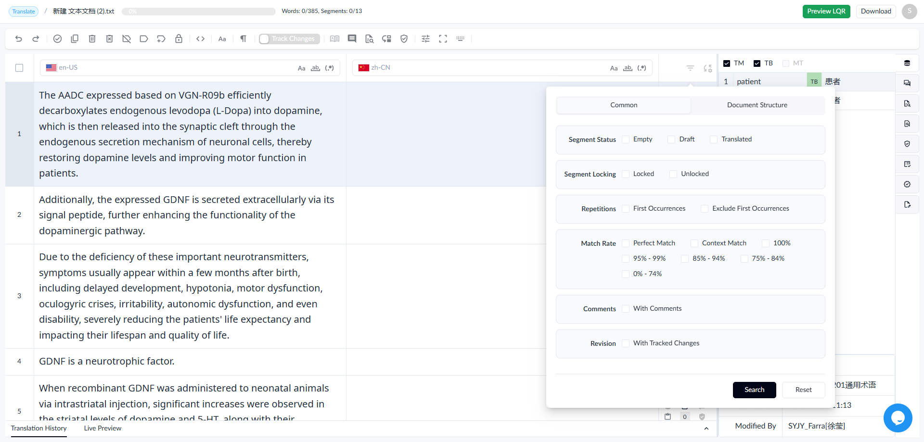This screenshot has width=924, height=442.
Task: Click the trash can icon in toolbar
Action: [x=92, y=39]
